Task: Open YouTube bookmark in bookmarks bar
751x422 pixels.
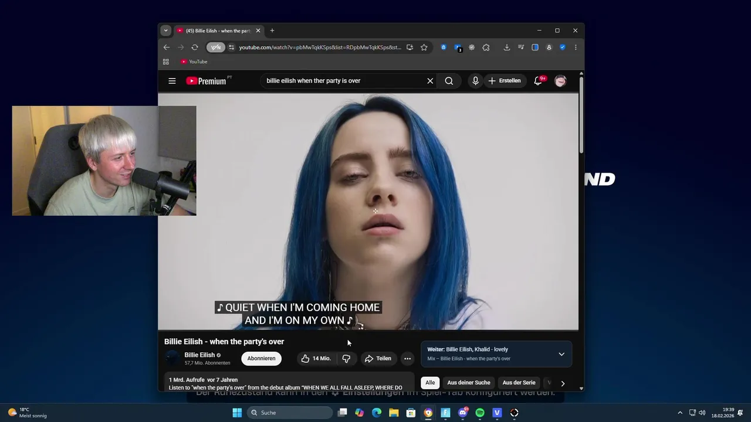Action: click(x=194, y=62)
